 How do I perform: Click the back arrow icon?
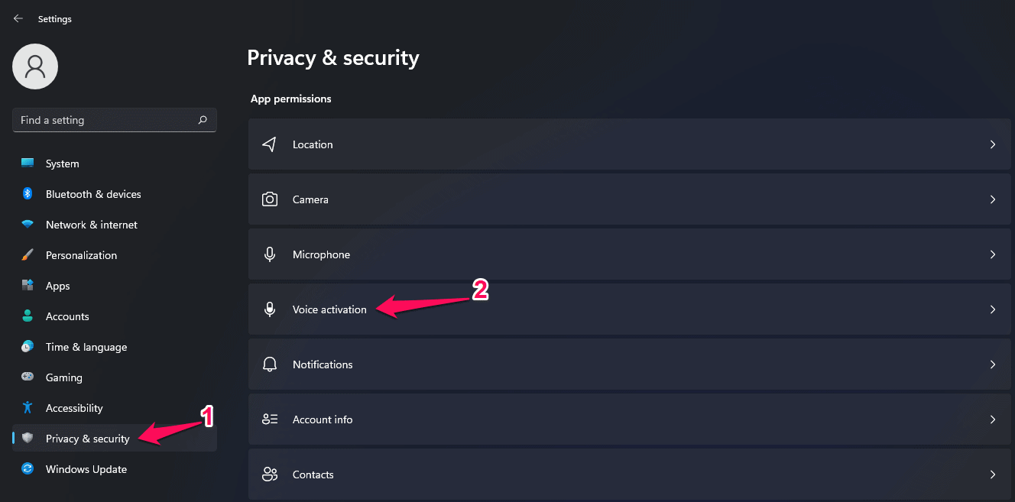coord(18,18)
